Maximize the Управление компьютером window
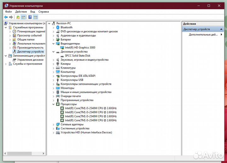 click(x=209, y=6)
